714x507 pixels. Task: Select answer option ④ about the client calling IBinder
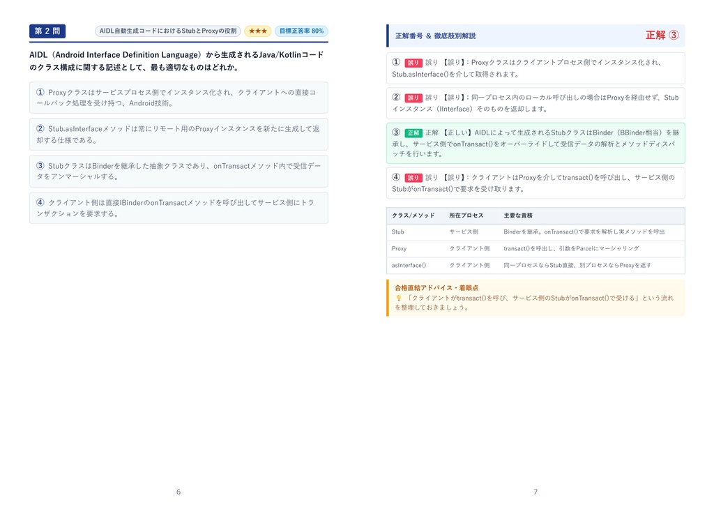pos(178,208)
